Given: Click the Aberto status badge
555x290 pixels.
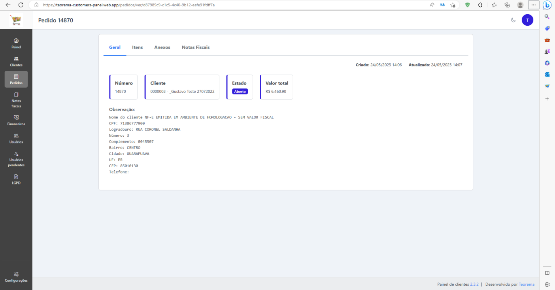Looking at the screenshot, I should point(240,91).
